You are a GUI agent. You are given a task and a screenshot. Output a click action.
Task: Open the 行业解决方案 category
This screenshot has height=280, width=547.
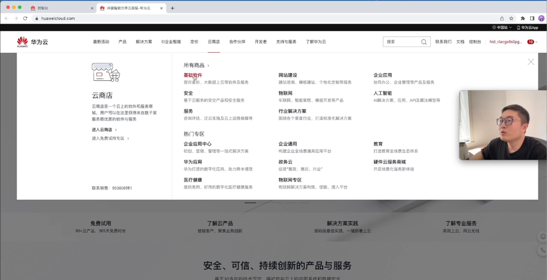292,111
